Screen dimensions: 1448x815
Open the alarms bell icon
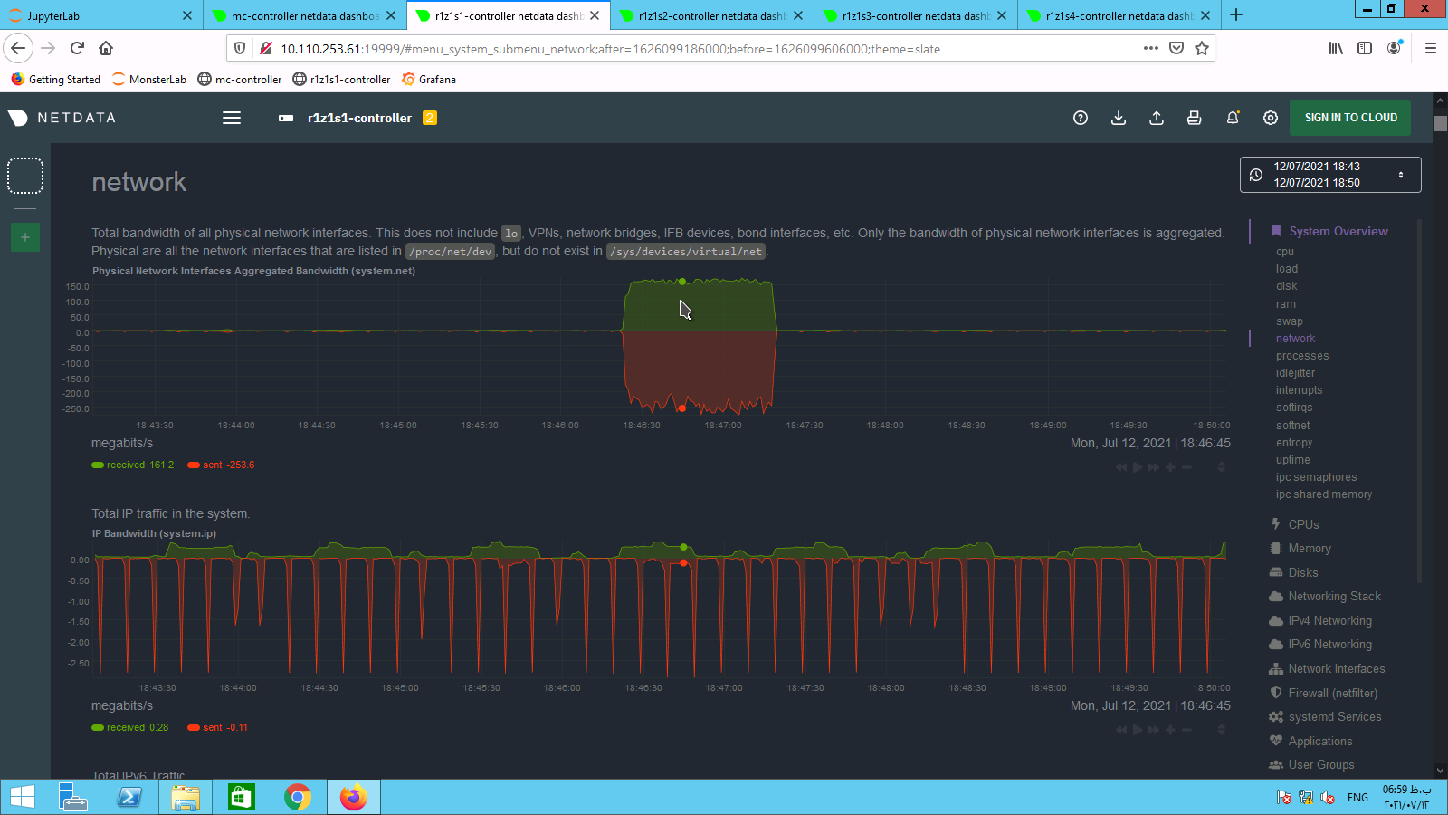tap(1233, 118)
